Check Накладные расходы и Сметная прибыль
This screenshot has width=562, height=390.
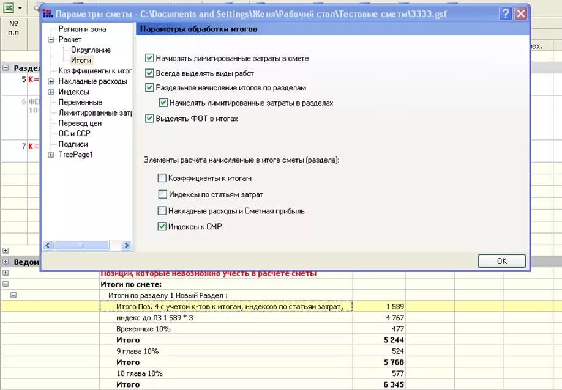pyautogui.click(x=162, y=211)
